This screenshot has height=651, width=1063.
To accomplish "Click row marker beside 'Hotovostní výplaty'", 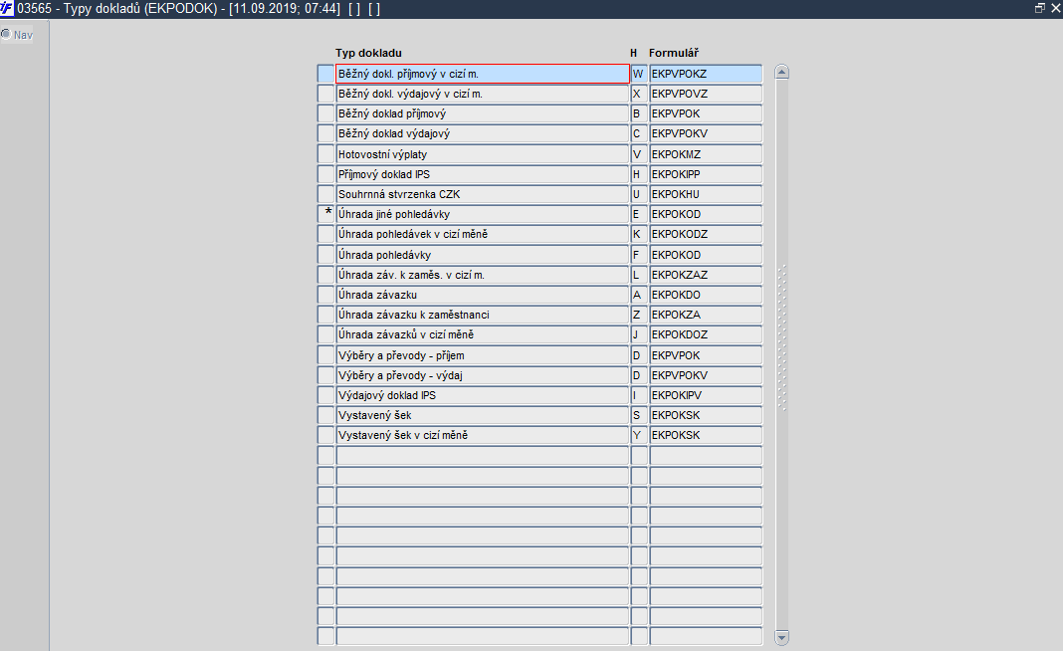I will [326, 154].
